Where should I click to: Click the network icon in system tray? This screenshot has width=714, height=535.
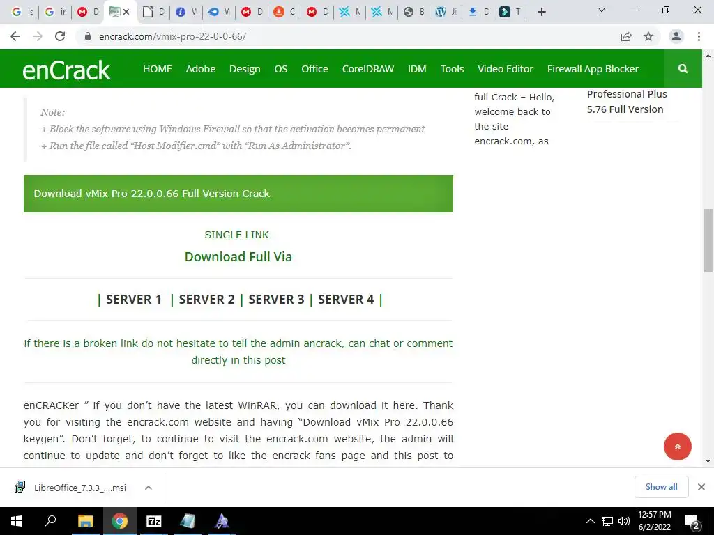coord(607,521)
